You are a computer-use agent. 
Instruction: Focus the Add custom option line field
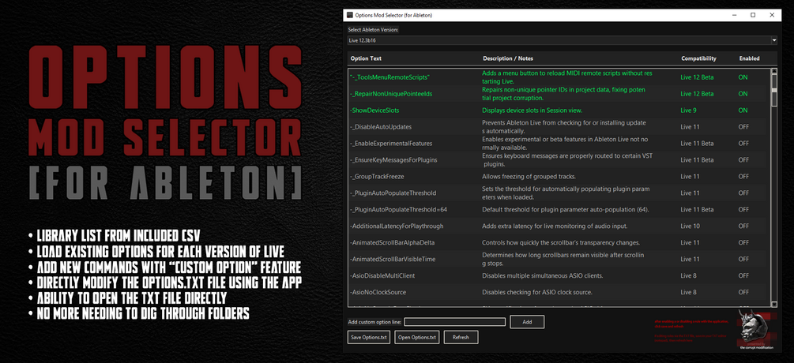pyautogui.click(x=455, y=321)
